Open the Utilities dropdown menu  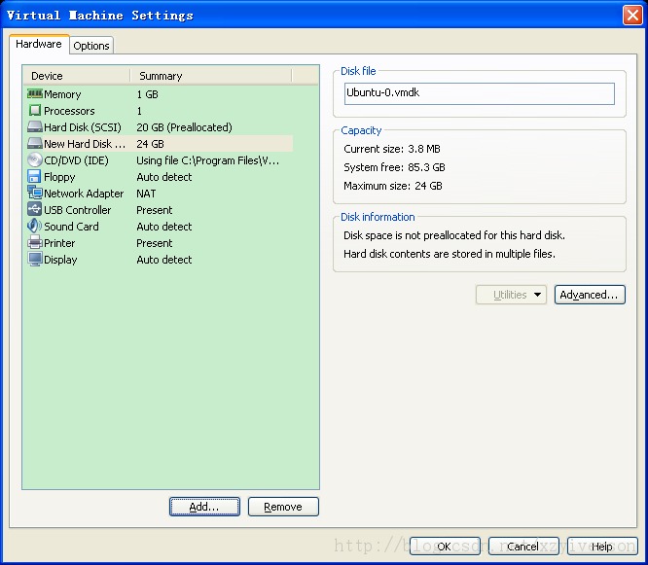tap(511, 295)
